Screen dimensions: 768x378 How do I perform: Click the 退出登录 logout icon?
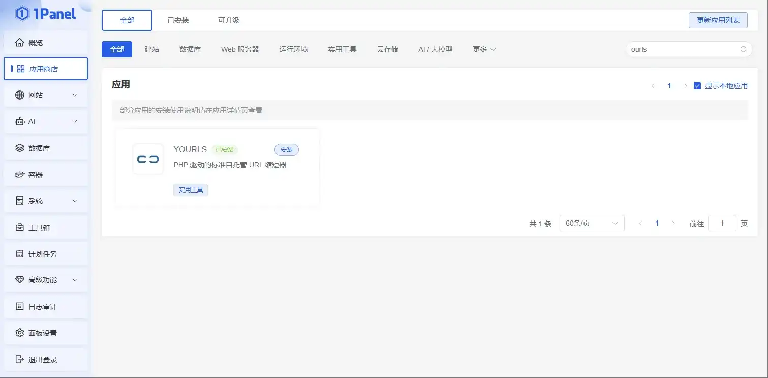(x=20, y=359)
